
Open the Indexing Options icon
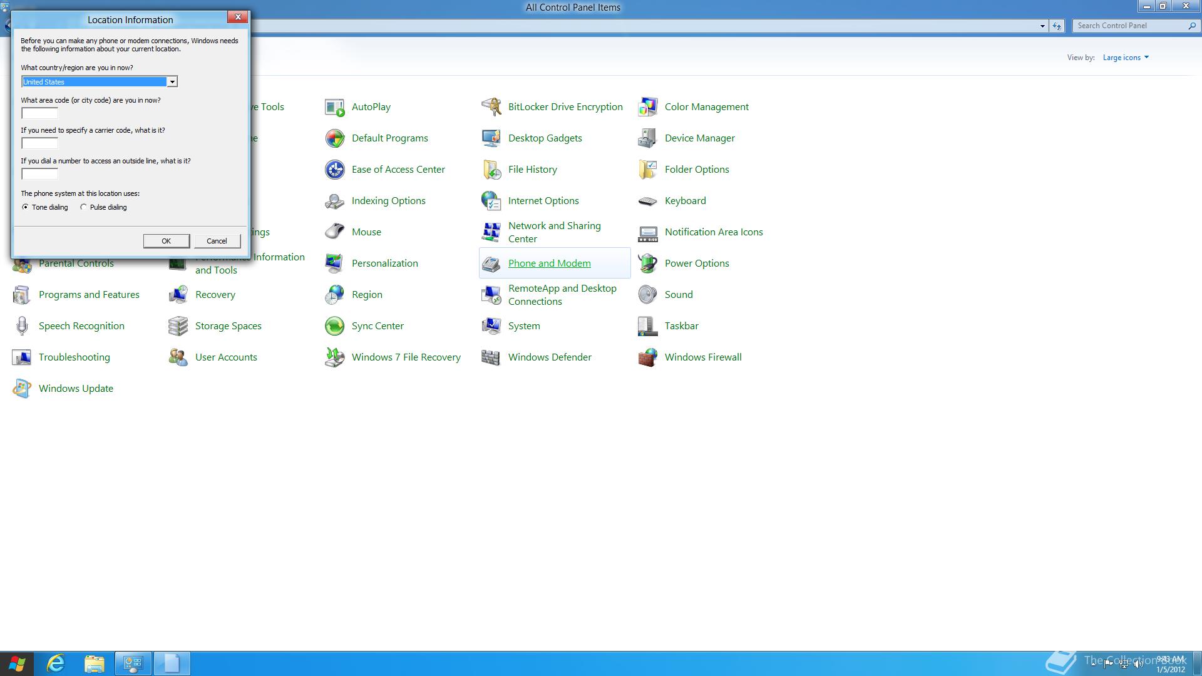click(335, 201)
